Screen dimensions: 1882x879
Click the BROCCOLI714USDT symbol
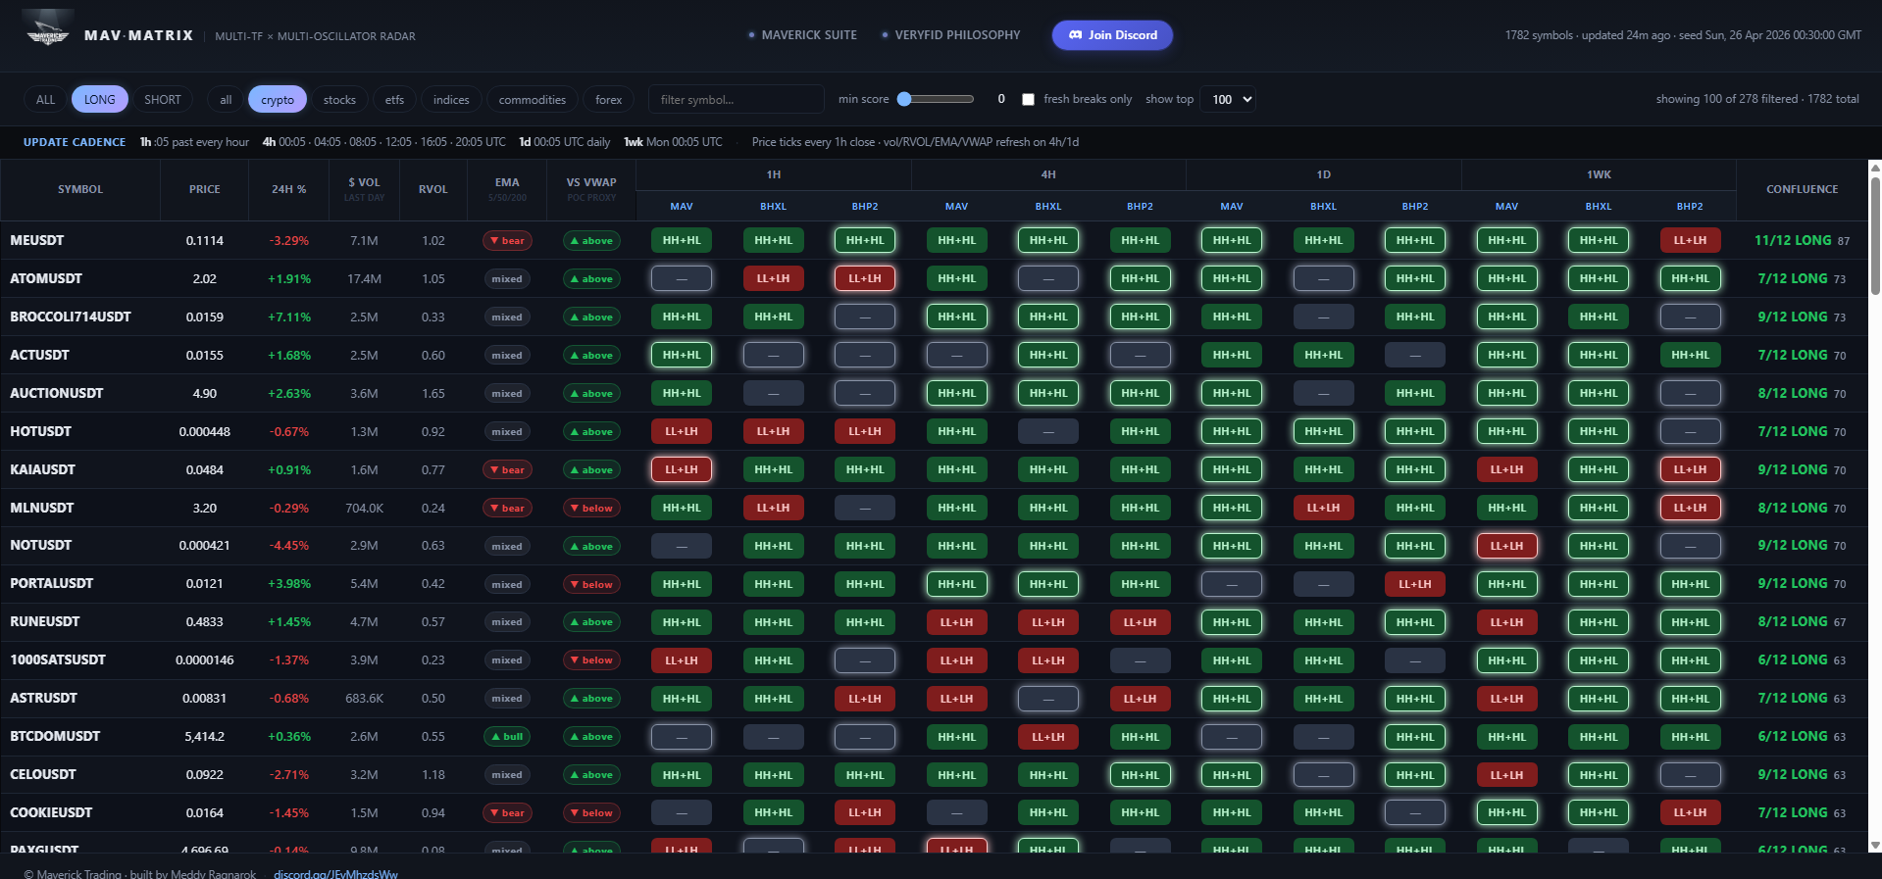(x=71, y=317)
